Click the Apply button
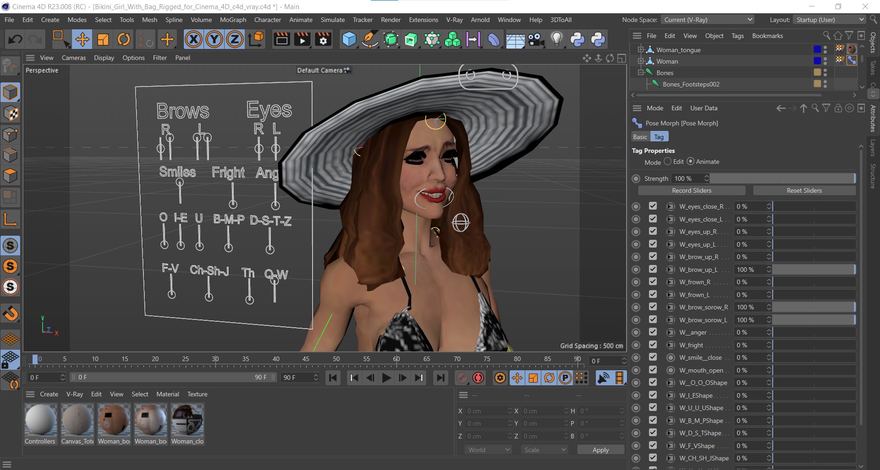The width and height of the screenshot is (880, 470). [x=600, y=450]
